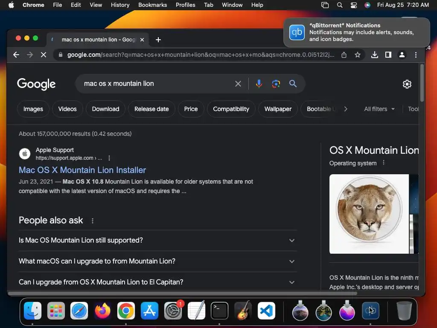The height and width of the screenshot is (328, 437).
Task: Close the mountain lion Google tab
Action: tap(142, 40)
